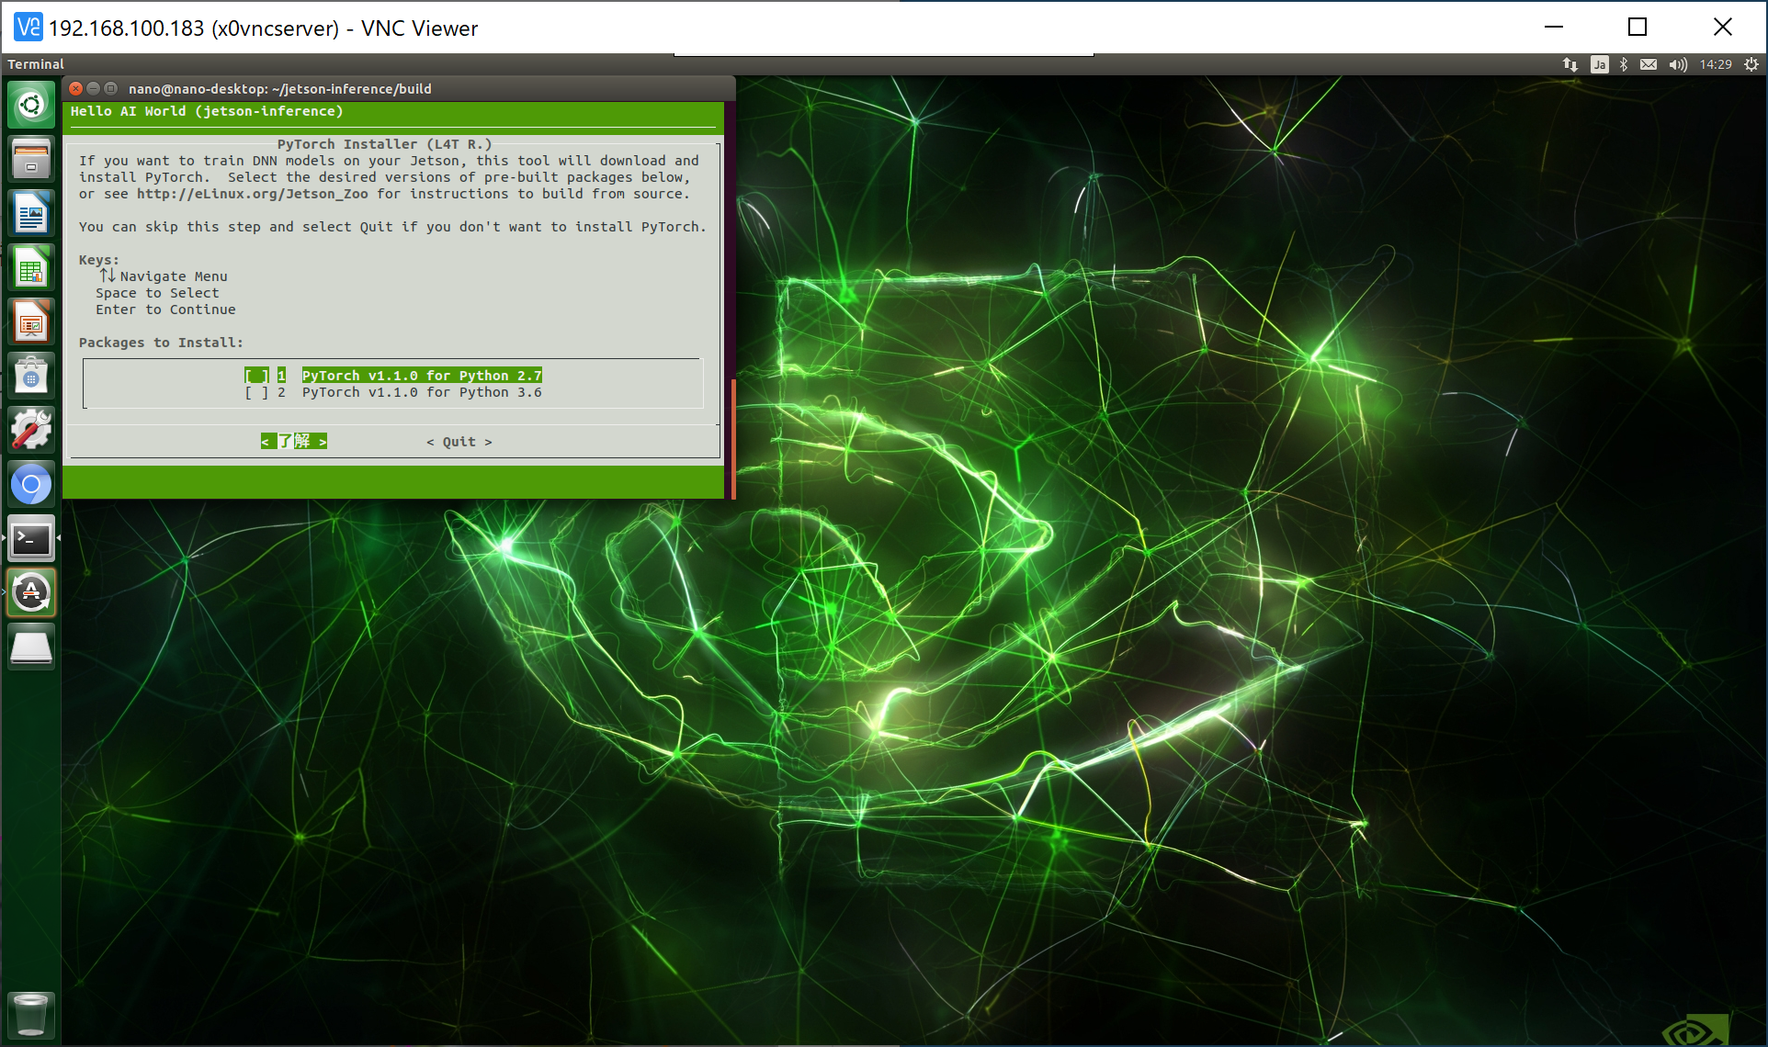
Task: Launch LibreOffice Calc from dock
Action: (31, 267)
